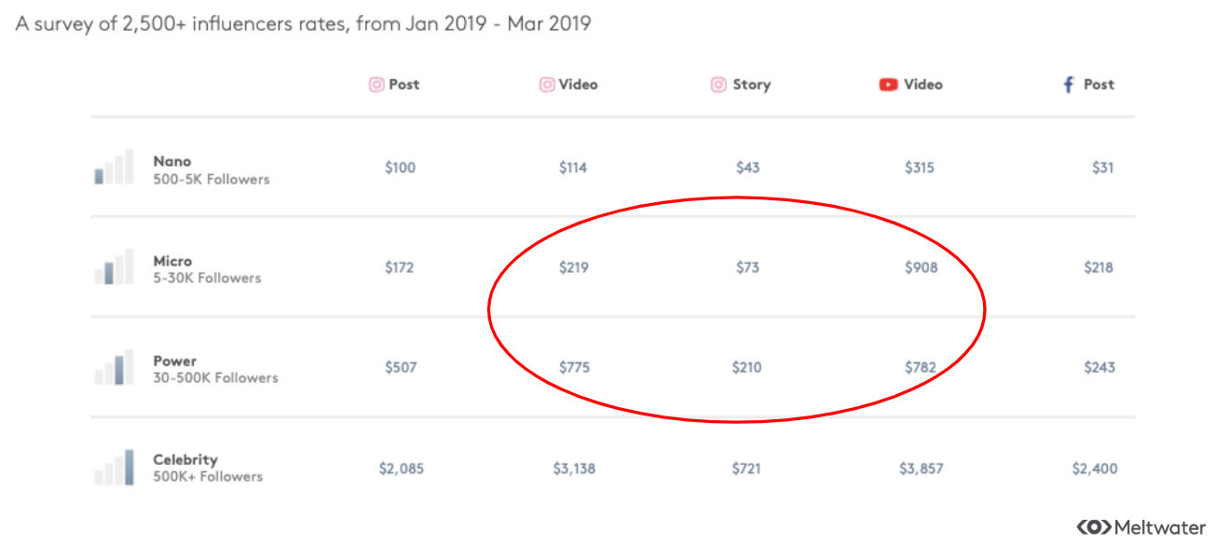
Task: Select the Nano 500-5K Followers row label
Action: (x=211, y=170)
